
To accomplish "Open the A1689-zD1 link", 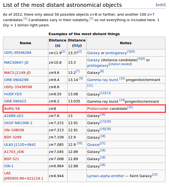I will pos(14,116).
